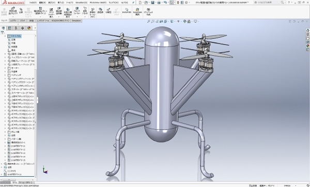Click Zoom to Fit magnifier in view toolbar
The height and width of the screenshot is (187, 310).
coord(149,21)
